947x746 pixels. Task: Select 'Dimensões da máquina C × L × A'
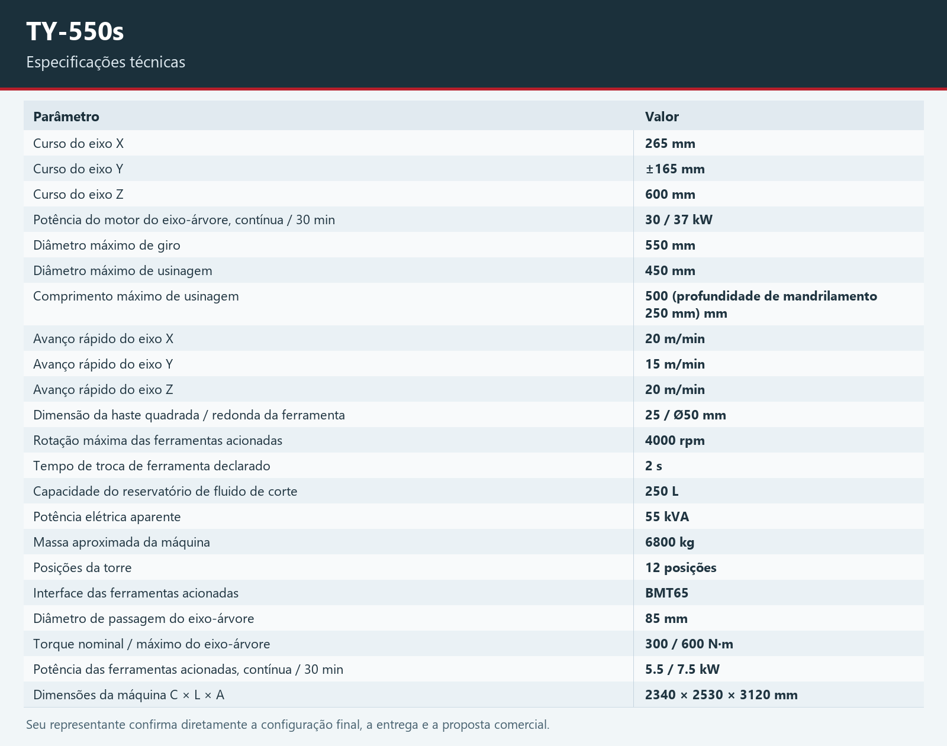click(128, 695)
